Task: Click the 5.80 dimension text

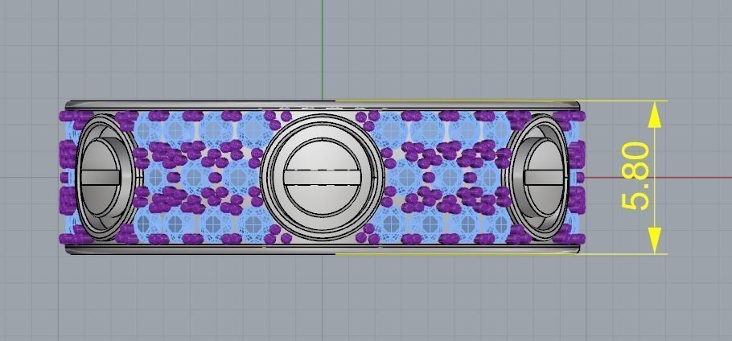Action: [635, 176]
